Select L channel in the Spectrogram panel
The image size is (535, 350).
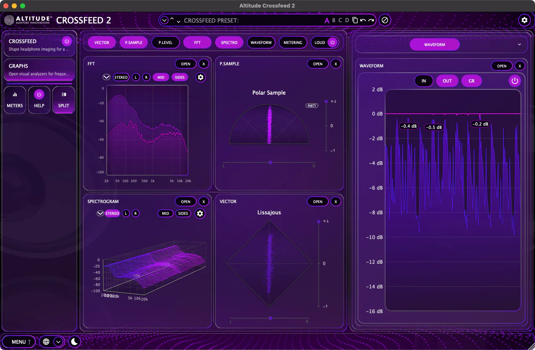click(126, 214)
